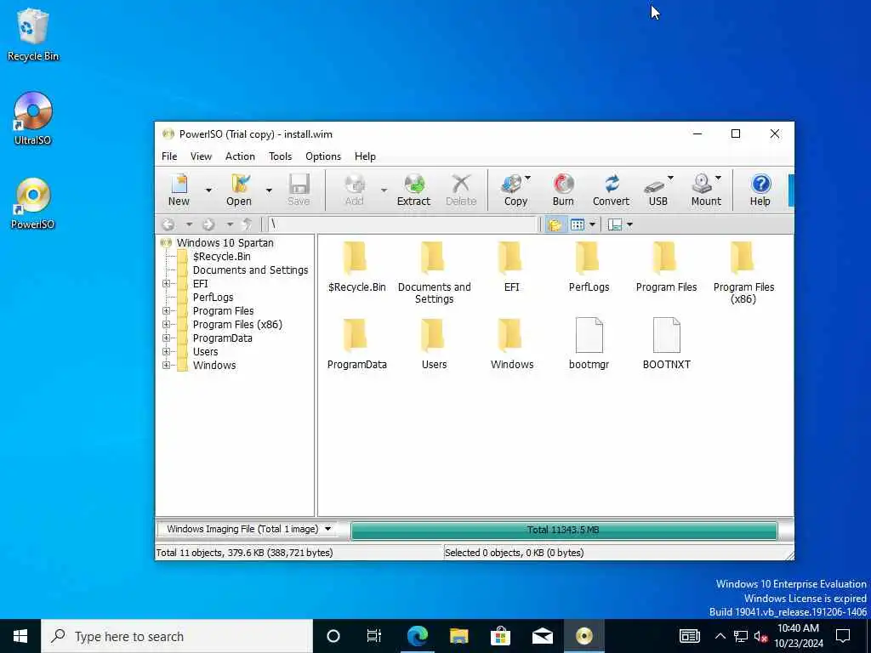Select Documents and Settings in folder tree
The image size is (871, 653).
click(x=251, y=270)
